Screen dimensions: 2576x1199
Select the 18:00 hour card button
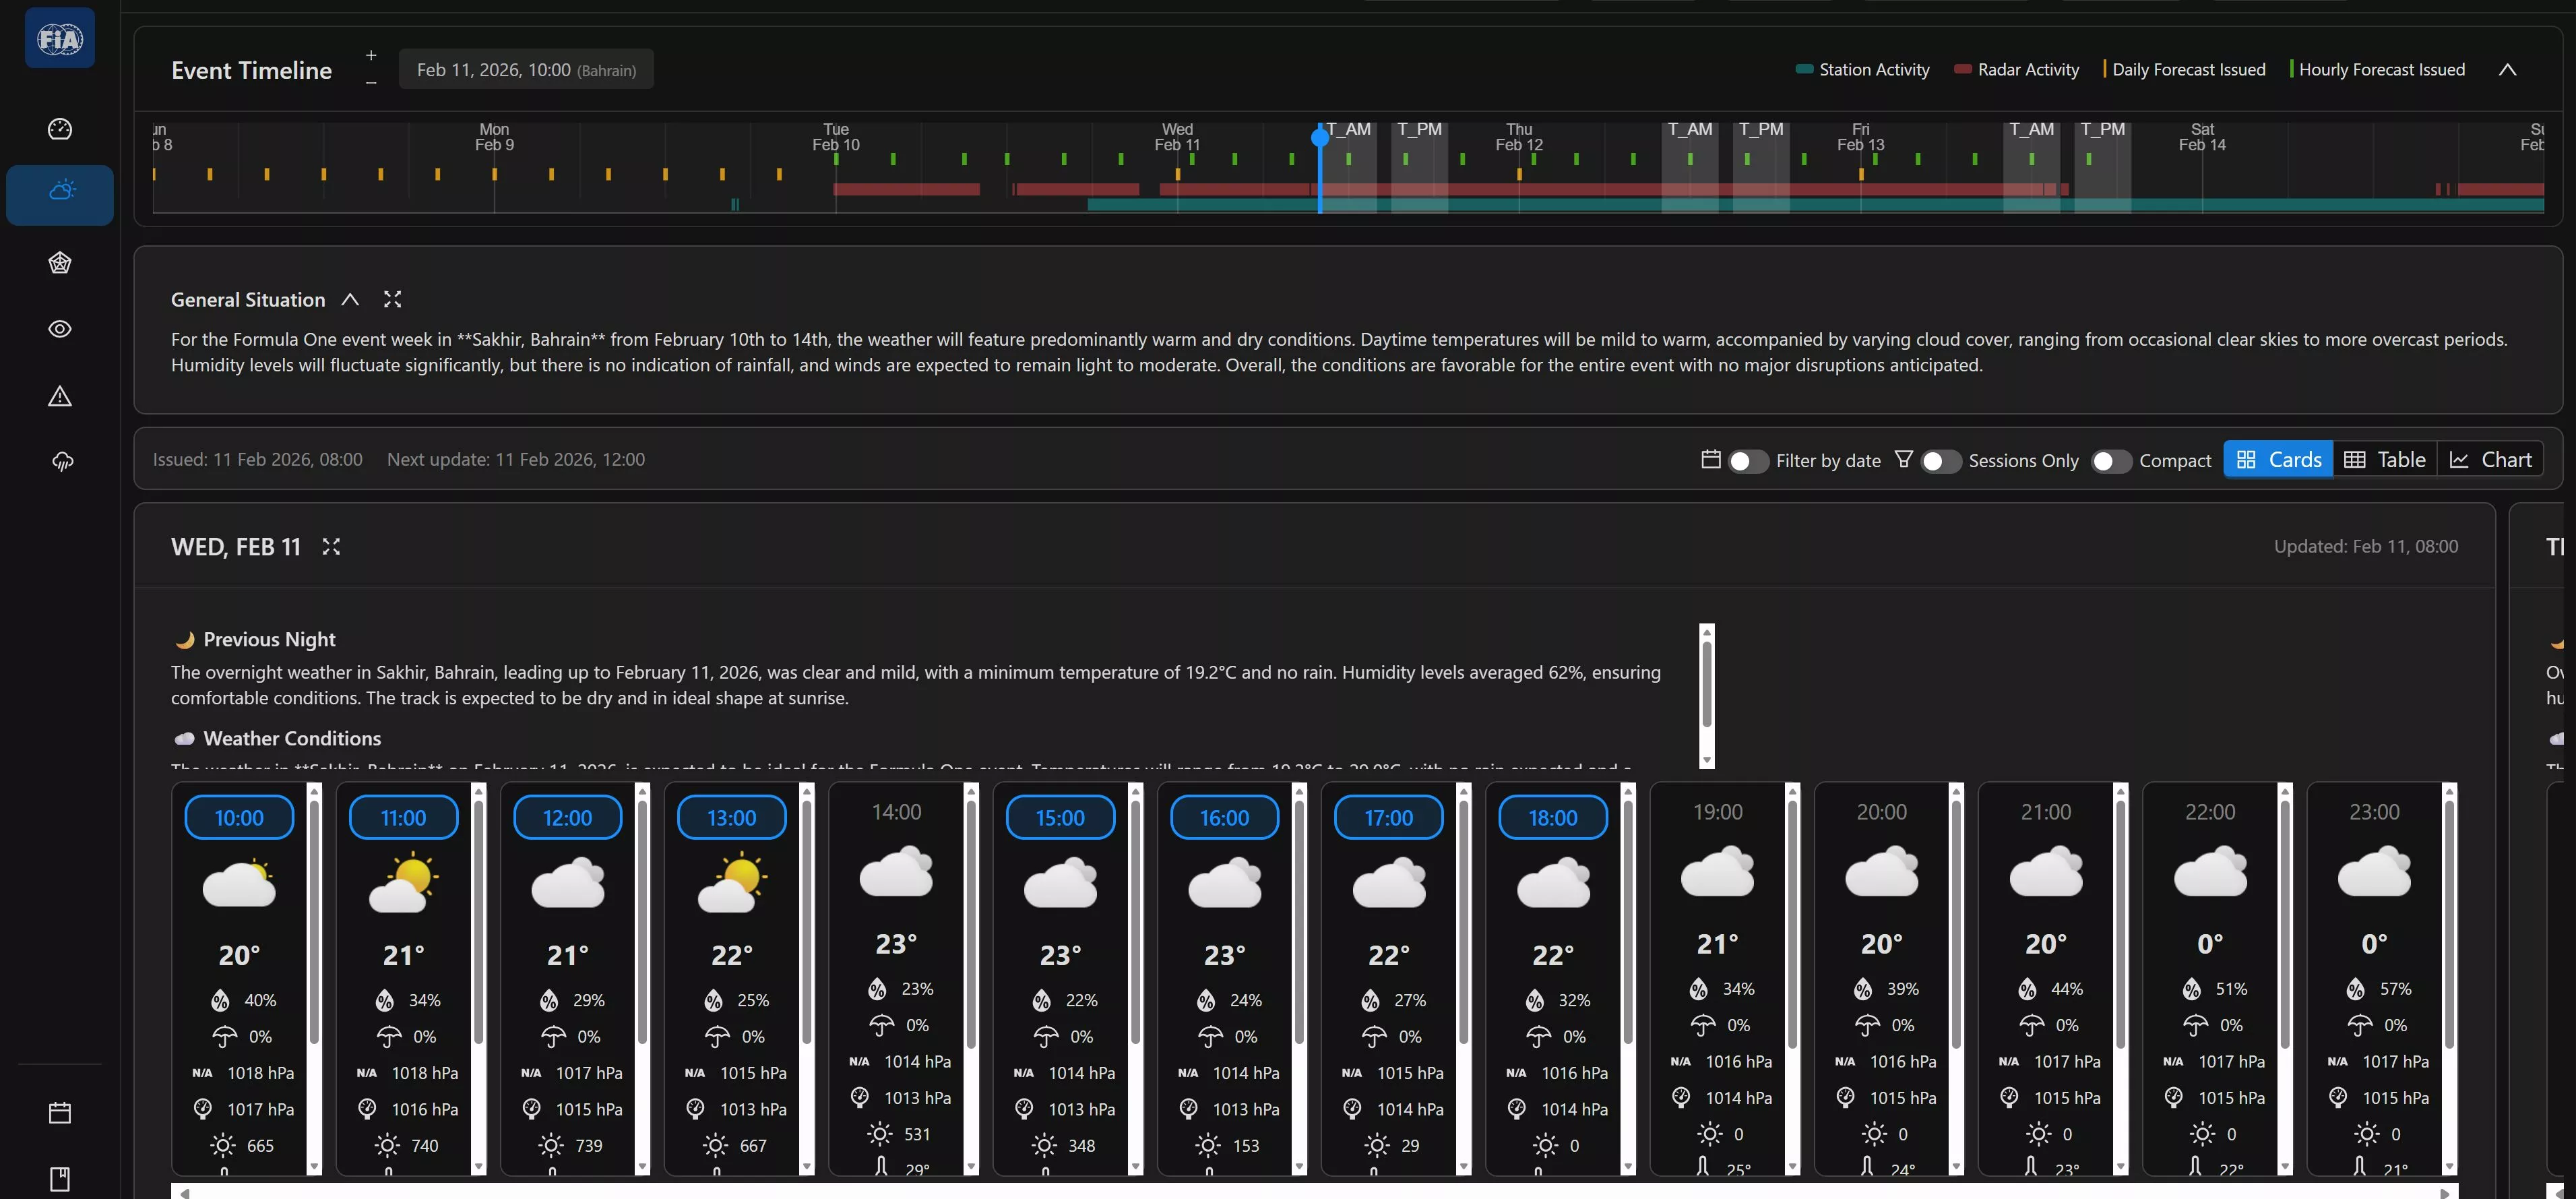[1553, 817]
